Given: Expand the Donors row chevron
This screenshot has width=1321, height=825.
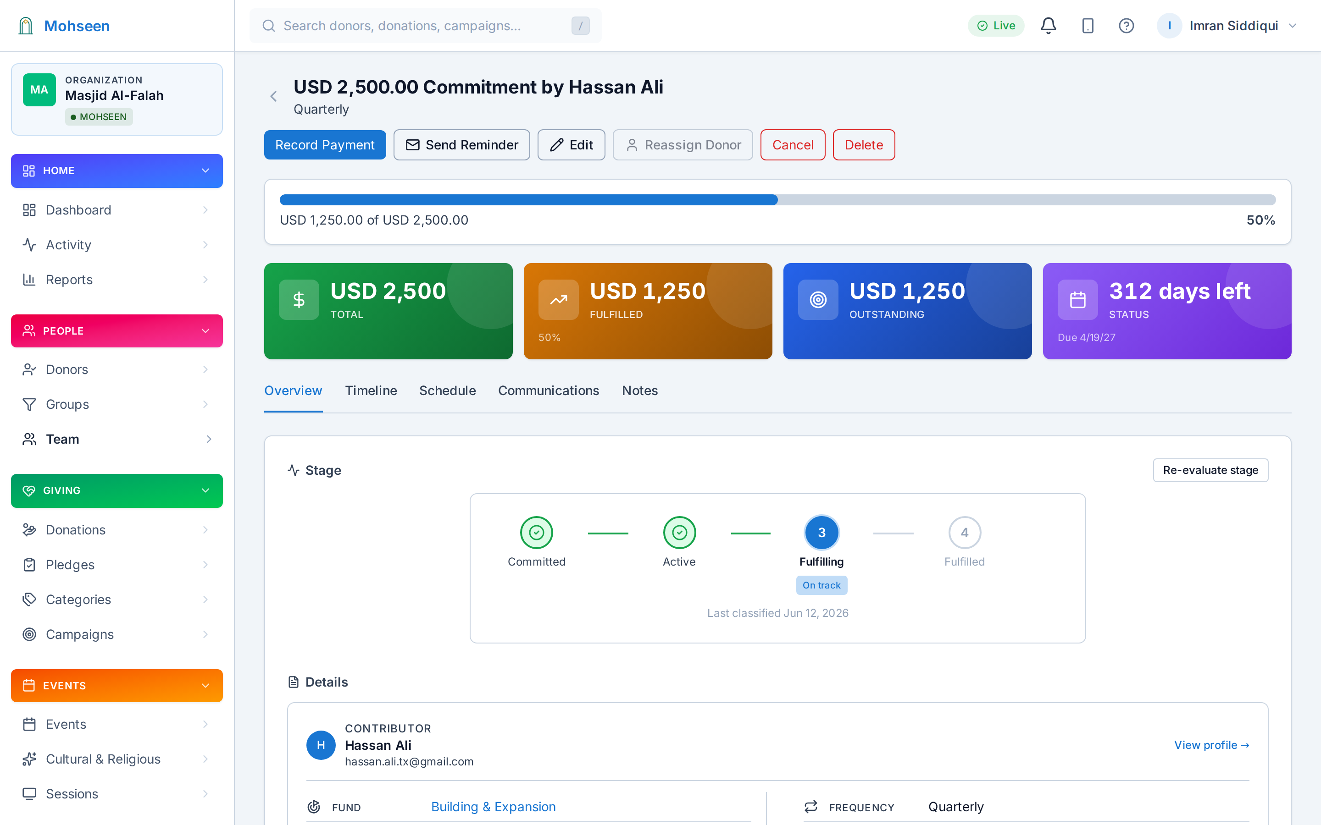Looking at the screenshot, I should point(205,369).
